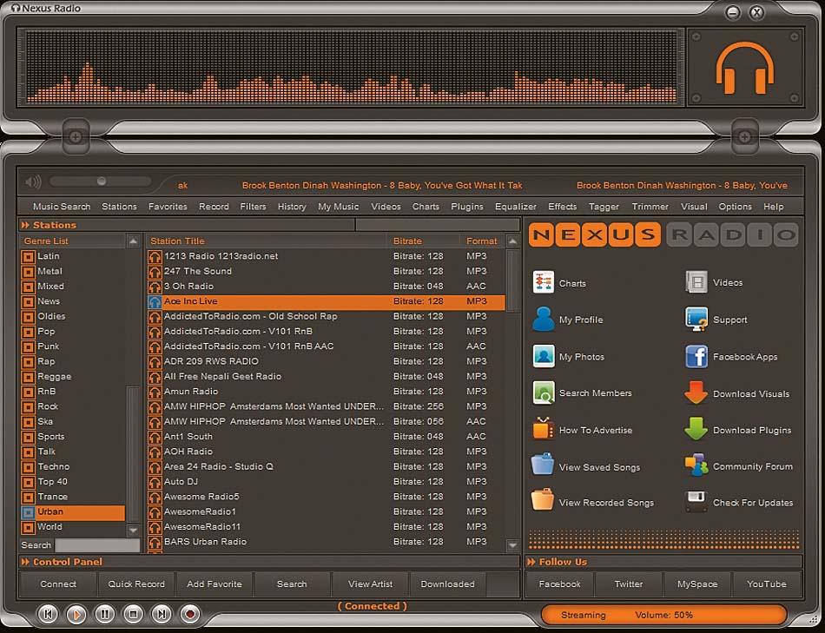Click the Check For Updates icon
The width and height of the screenshot is (825, 633).
tap(696, 502)
